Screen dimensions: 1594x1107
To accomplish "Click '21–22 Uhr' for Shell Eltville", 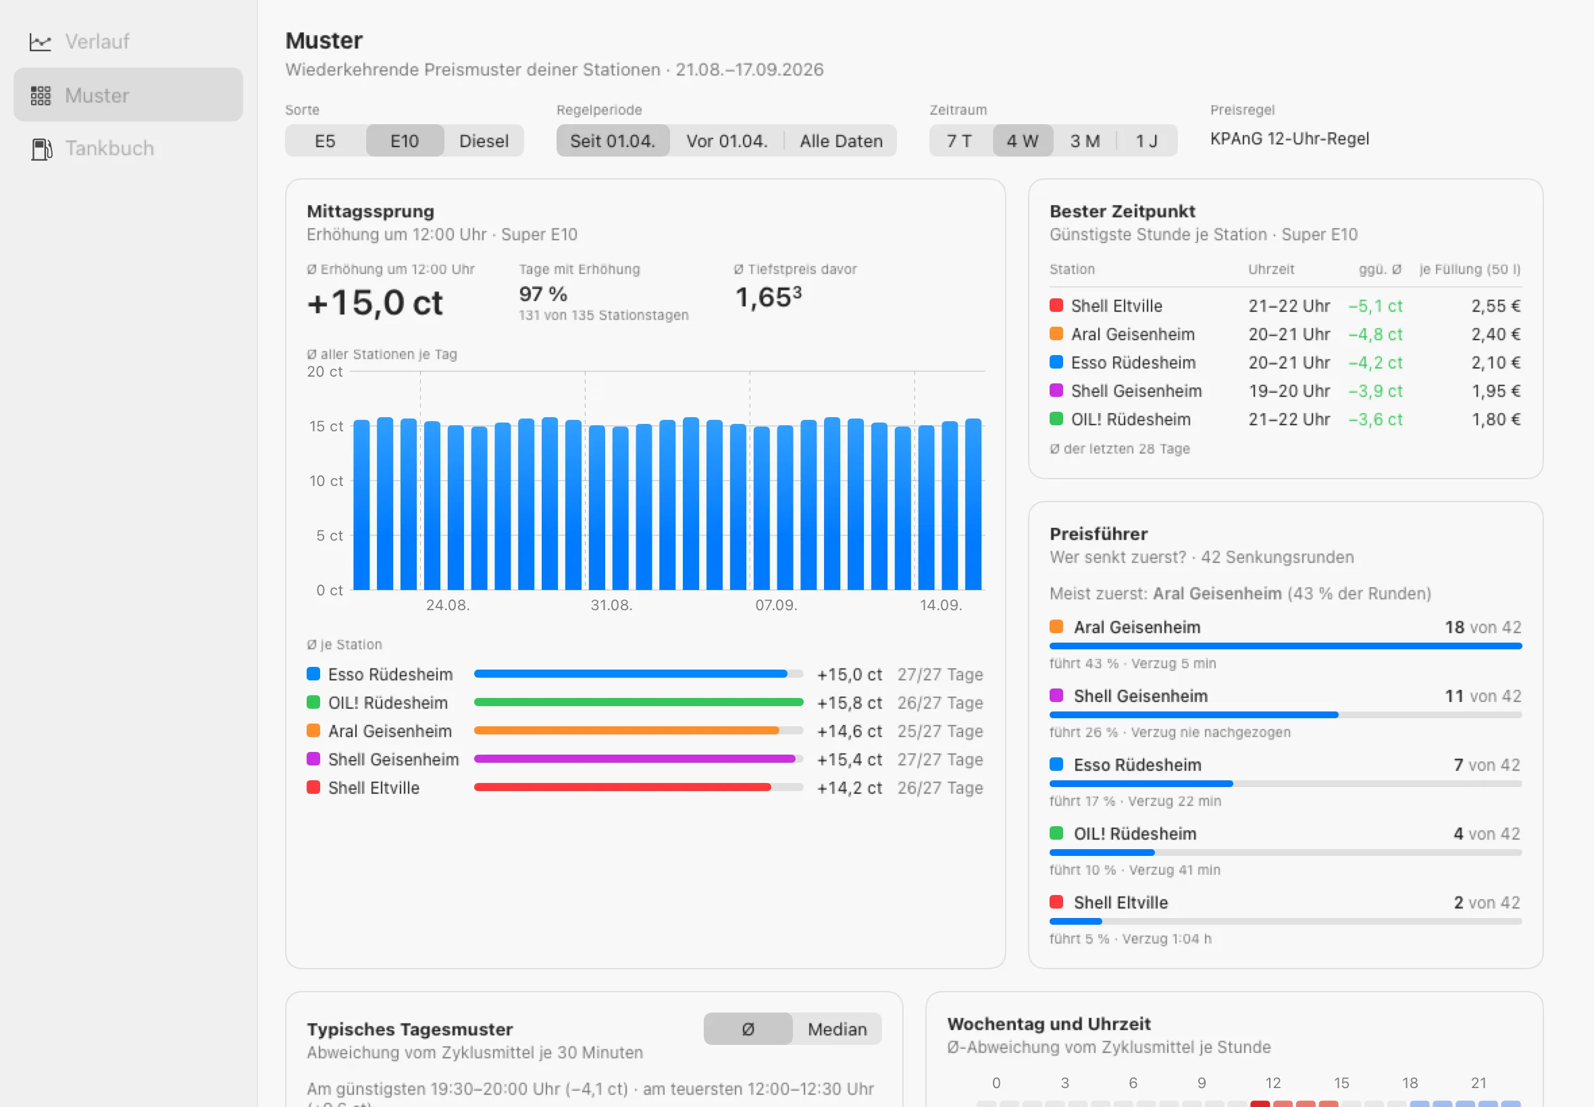I will tap(1289, 306).
